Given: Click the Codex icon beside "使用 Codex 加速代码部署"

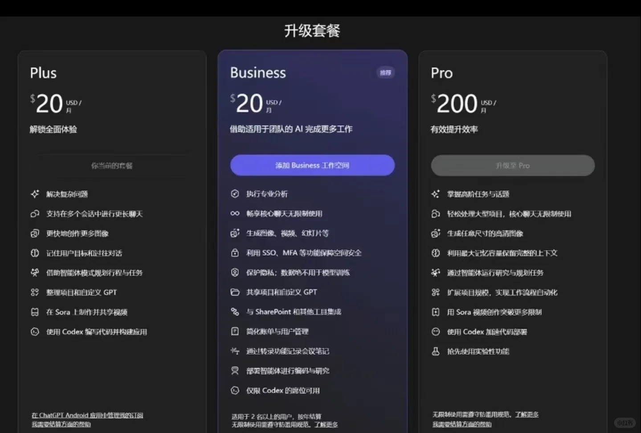Looking at the screenshot, I should point(436,331).
